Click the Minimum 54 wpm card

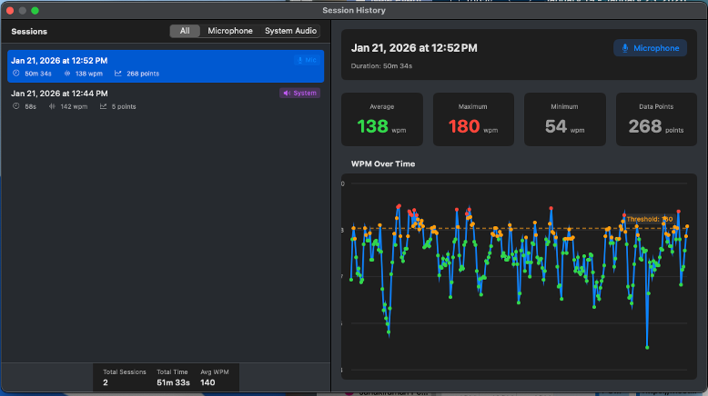tap(565, 119)
